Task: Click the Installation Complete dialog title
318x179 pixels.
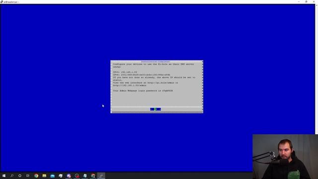Action: (156, 62)
